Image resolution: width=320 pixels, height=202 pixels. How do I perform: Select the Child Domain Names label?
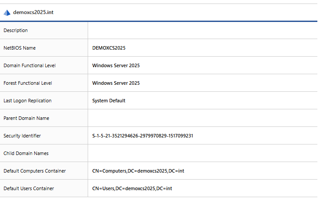26,153
